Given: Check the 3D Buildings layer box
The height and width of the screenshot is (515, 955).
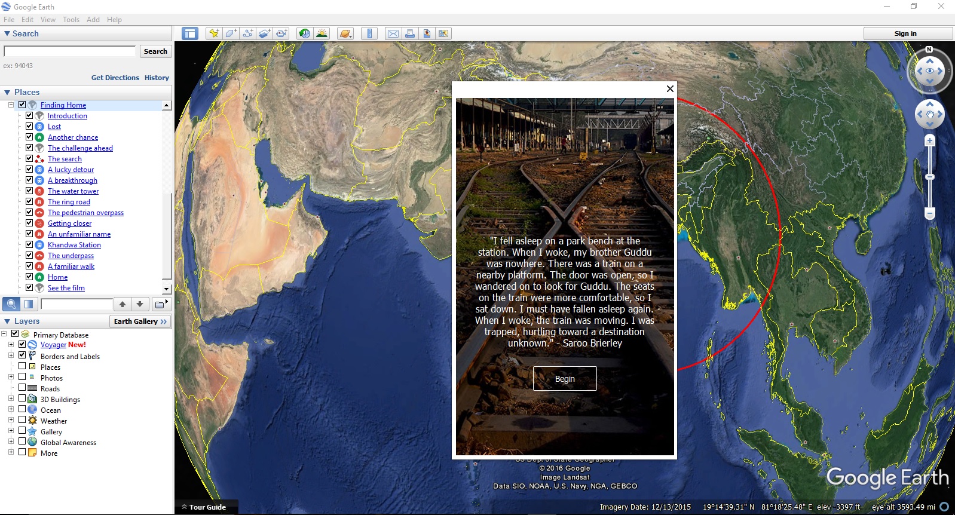Looking at the screenshot, I should 22,398.
